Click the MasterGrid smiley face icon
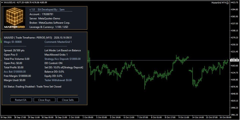Image resolution: width=240 pixels, height=120 pixels. [227, 3]
